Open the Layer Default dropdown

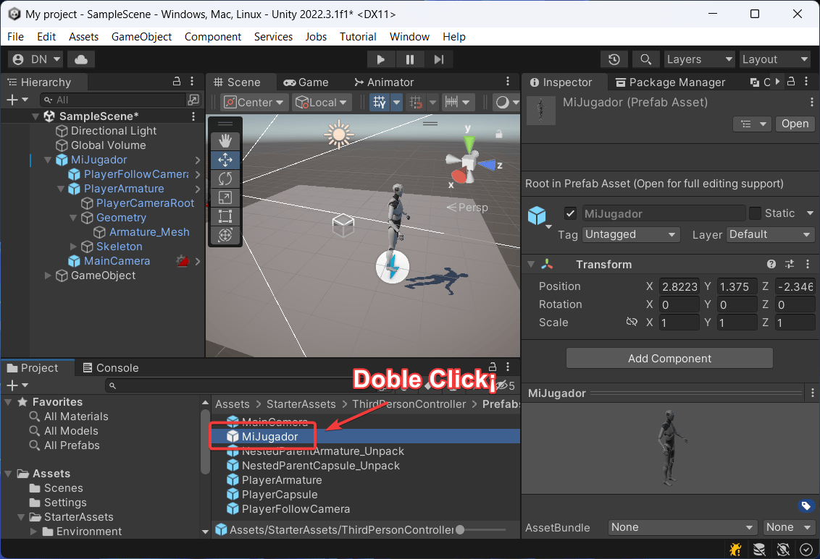pos(770,234)
